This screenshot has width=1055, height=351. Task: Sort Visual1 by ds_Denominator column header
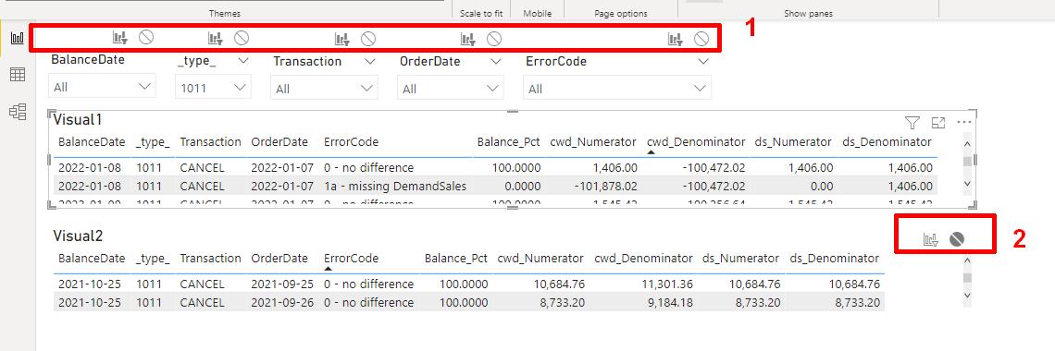pyautogui.click(x=887, y=141)
